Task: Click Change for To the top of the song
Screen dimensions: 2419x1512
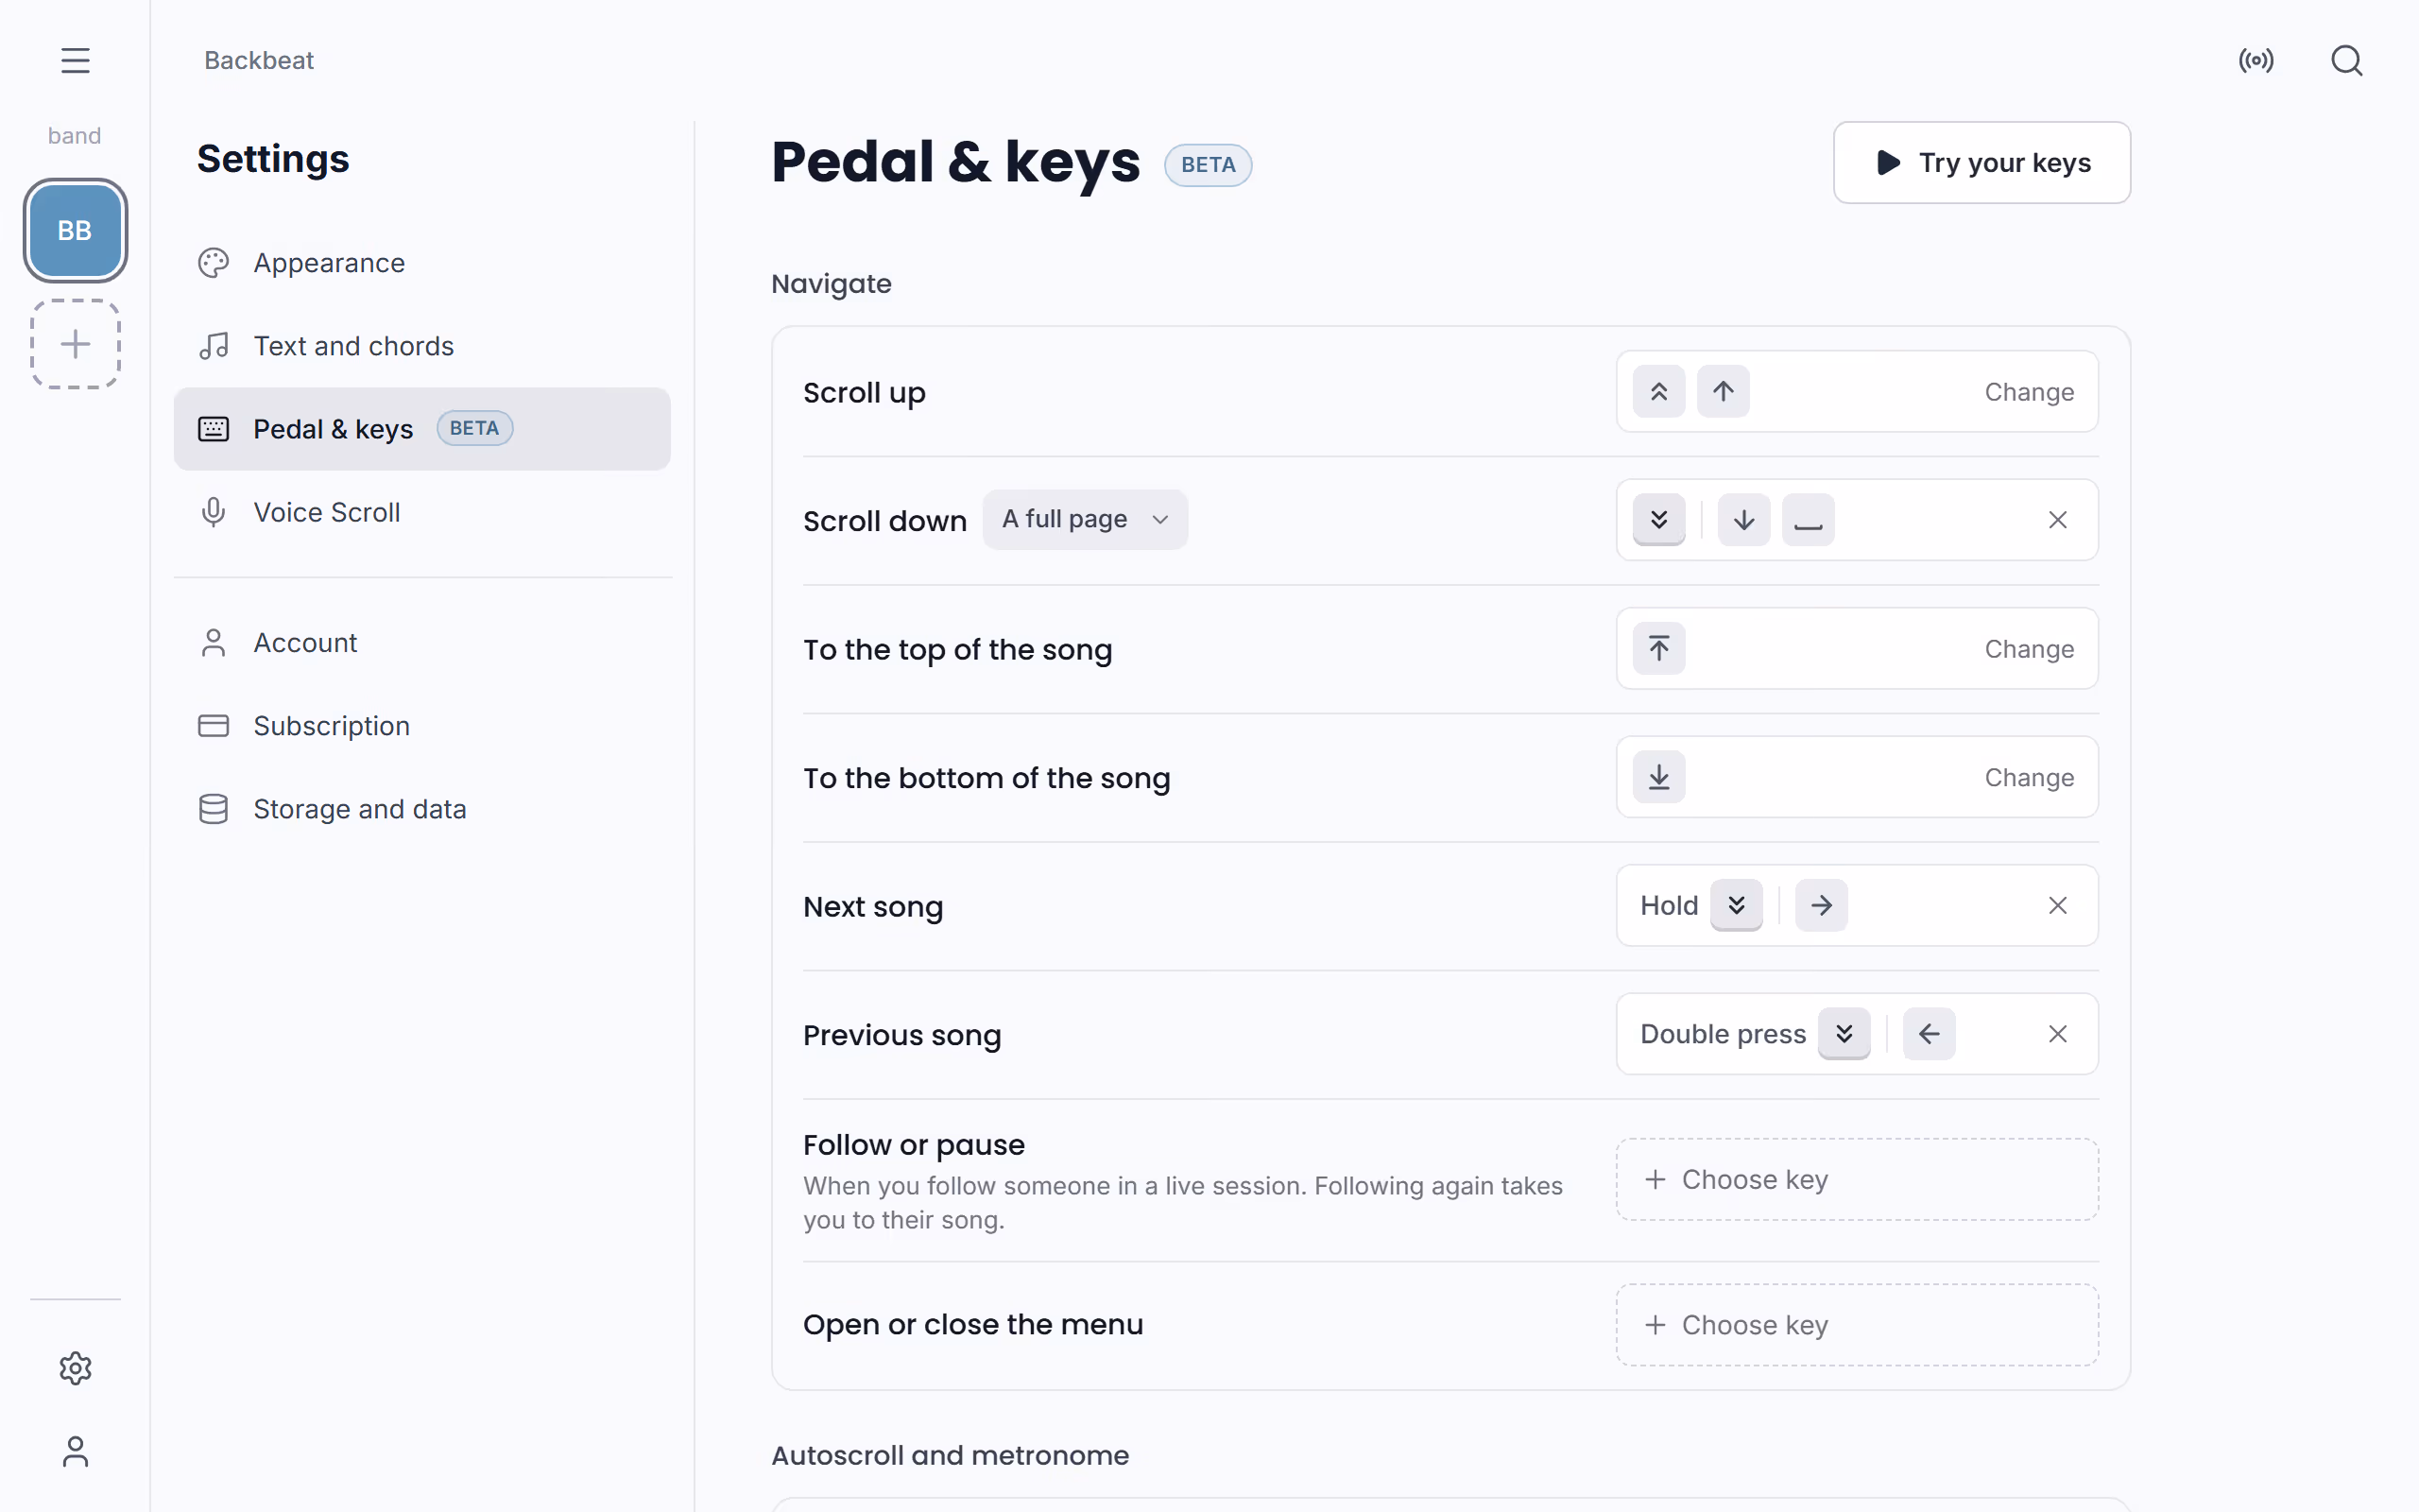Action: click(x=2028, y=649)
